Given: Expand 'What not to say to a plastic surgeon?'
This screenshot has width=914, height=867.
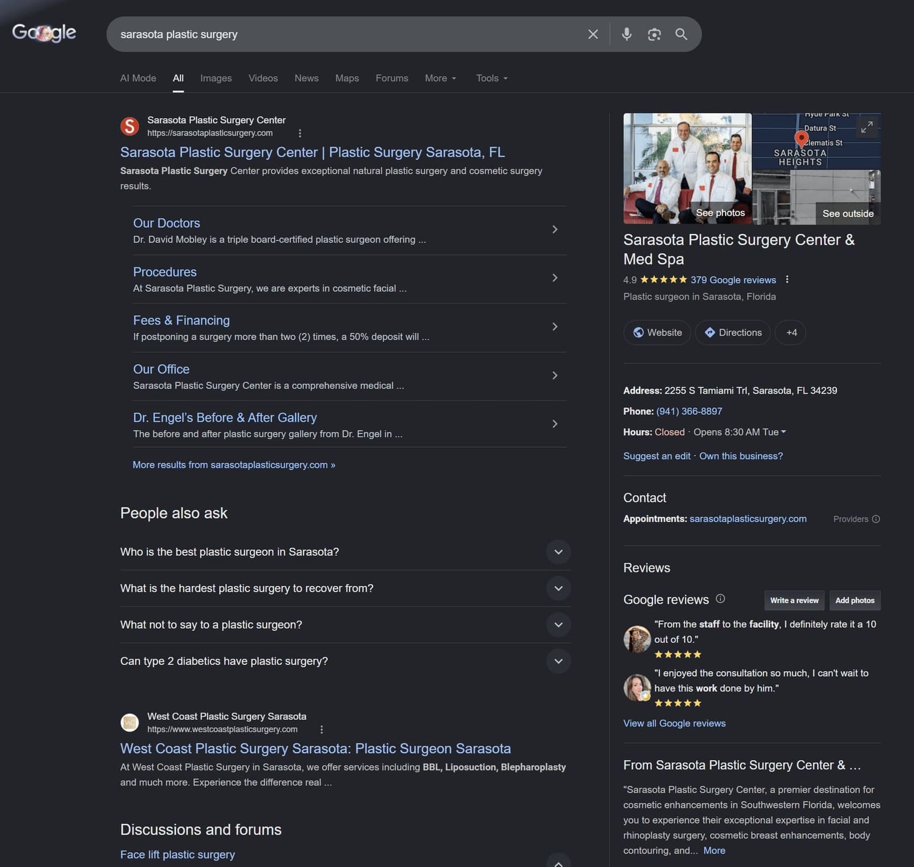Looking at the screenshot, I should [x=346, y=625].
